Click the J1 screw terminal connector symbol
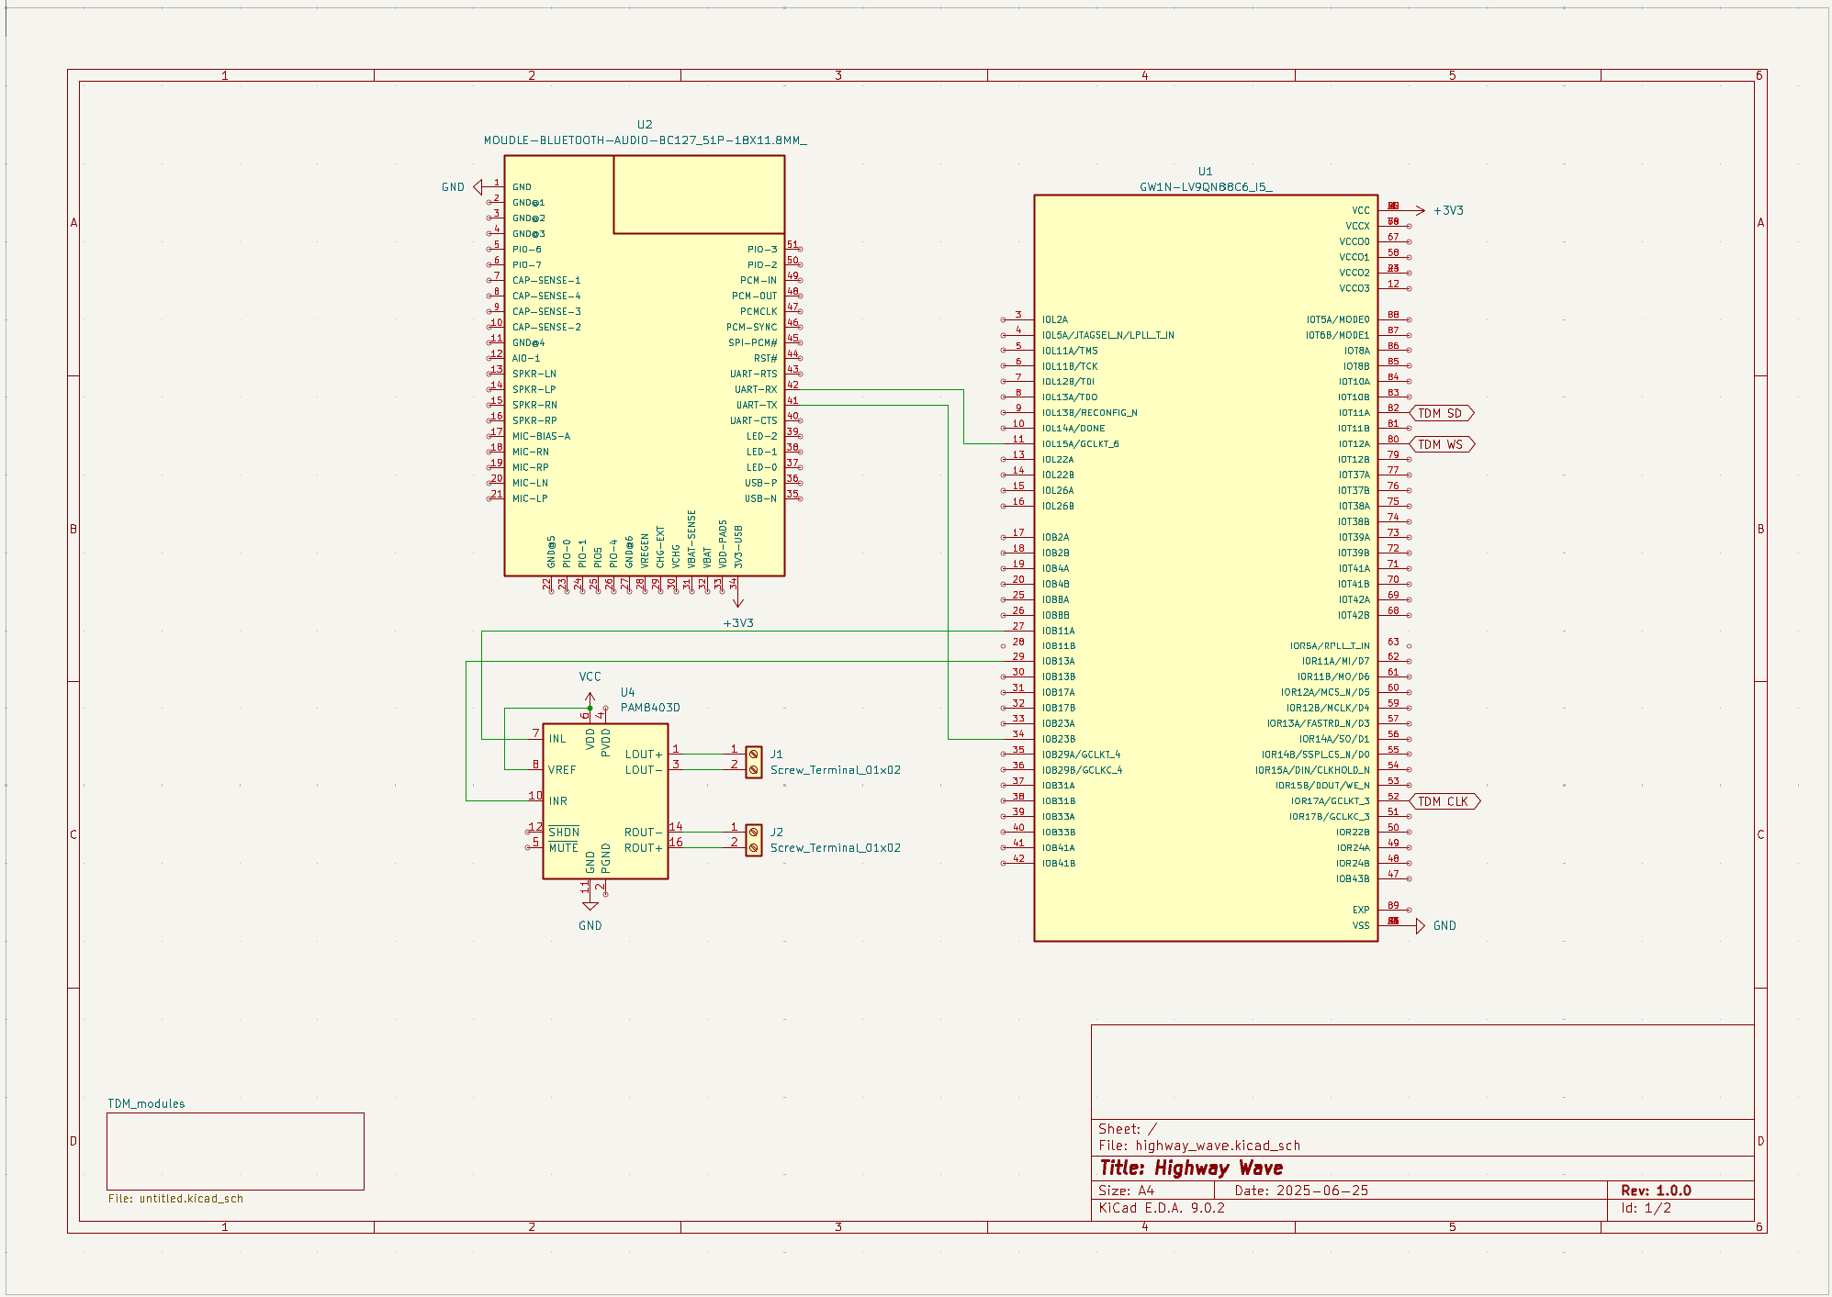This screenshot has width=1832, height=1297. tap(753, 762)
